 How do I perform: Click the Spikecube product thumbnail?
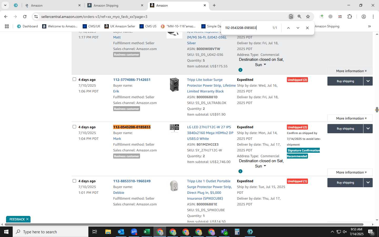pos(174,186)
